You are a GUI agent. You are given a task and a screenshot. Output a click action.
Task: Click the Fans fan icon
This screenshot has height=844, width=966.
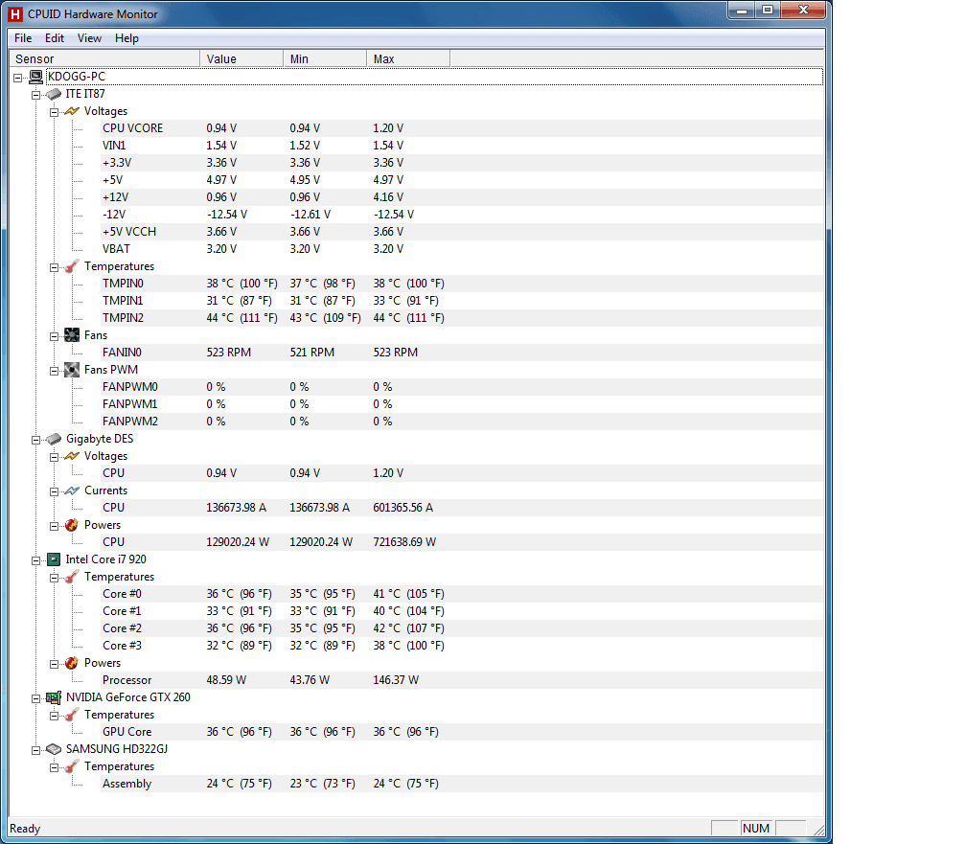point(72,335)
